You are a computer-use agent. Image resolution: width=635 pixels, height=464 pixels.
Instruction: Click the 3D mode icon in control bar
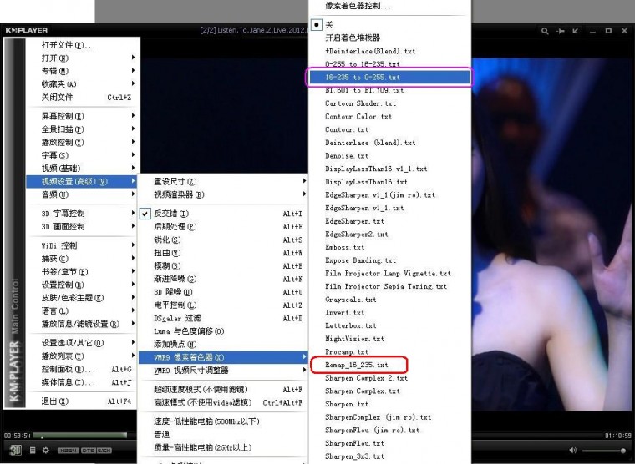pyautogui.click(x=15, y=450)
